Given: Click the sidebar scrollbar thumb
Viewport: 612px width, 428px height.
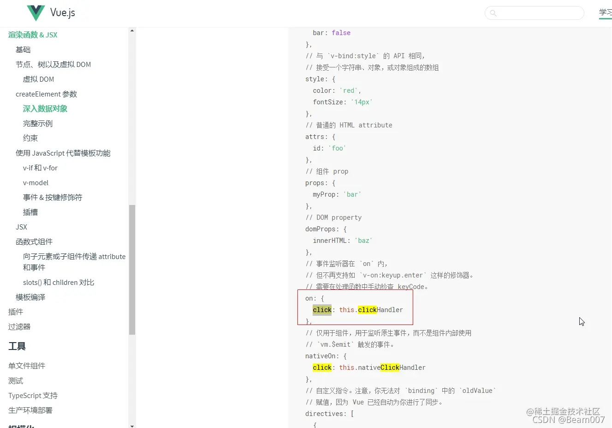Looking at the screenshot, I should [x=132, y=270].
